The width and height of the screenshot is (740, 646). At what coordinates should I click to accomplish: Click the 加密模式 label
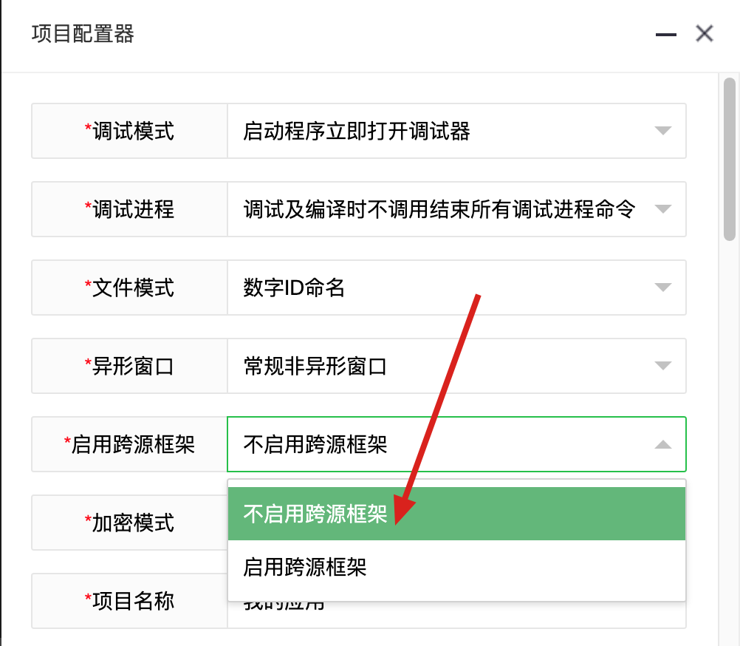tap(129, 523)
